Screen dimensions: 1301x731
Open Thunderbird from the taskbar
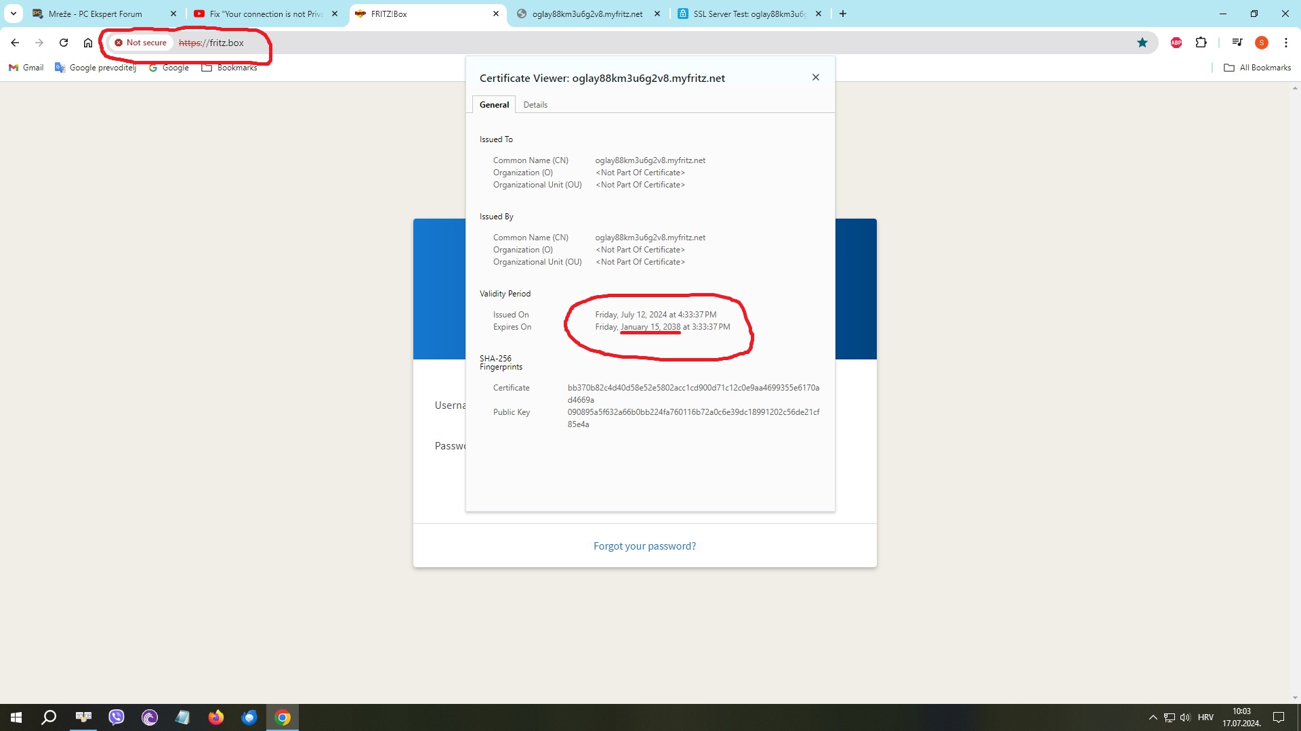click(249, 717)
